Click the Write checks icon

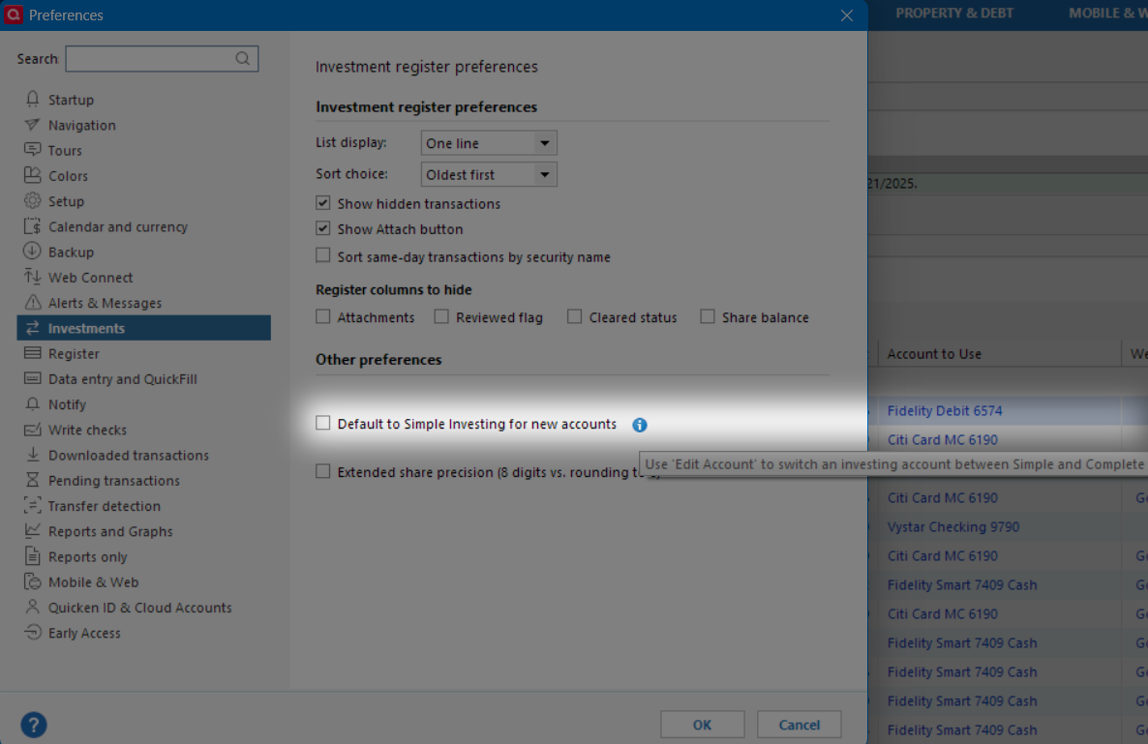pos(32,430)
